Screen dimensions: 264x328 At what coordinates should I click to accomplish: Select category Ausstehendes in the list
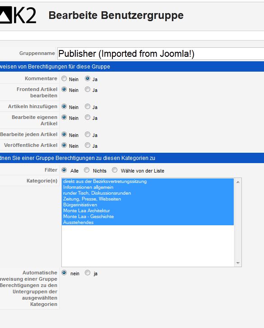coord(148,223)
